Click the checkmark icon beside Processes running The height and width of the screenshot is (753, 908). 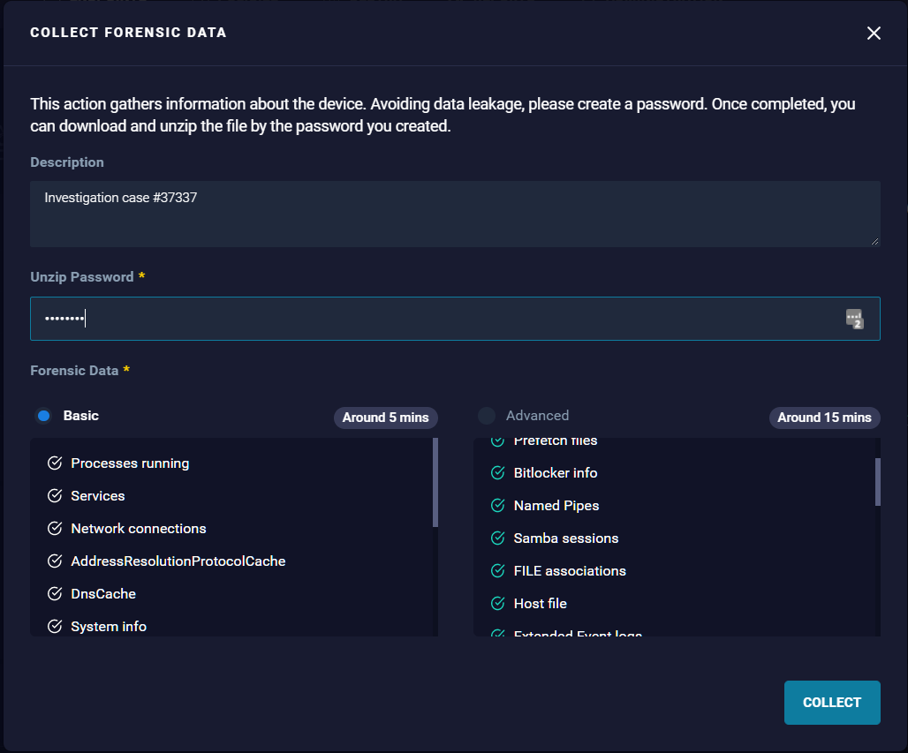click(54, 463)
